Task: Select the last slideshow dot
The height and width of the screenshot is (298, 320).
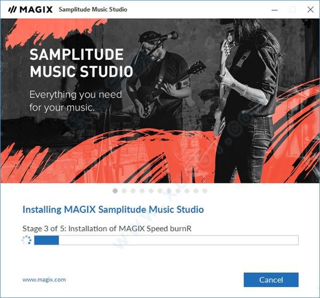Action: (x=205, y=191)
